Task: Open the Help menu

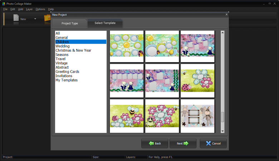Action: click(51, 9)
